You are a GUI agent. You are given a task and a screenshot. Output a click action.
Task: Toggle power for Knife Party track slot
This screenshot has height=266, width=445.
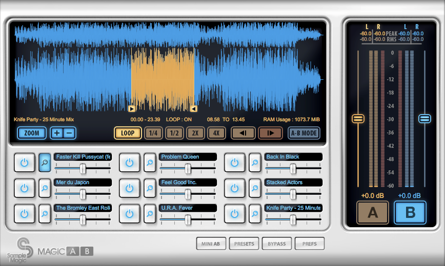tap(234, 214)
